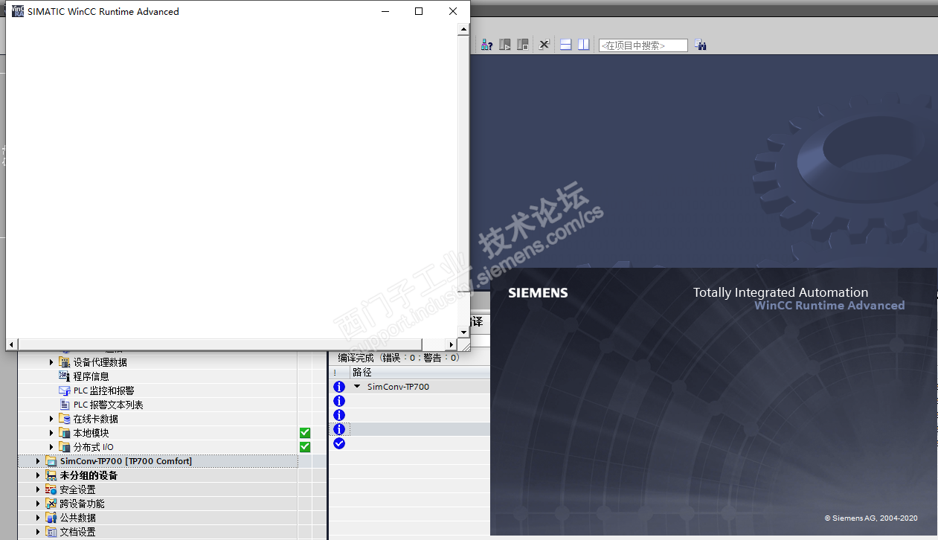Click the 路径 column header
Screen dimensions: 938x540
pos(362,372)
